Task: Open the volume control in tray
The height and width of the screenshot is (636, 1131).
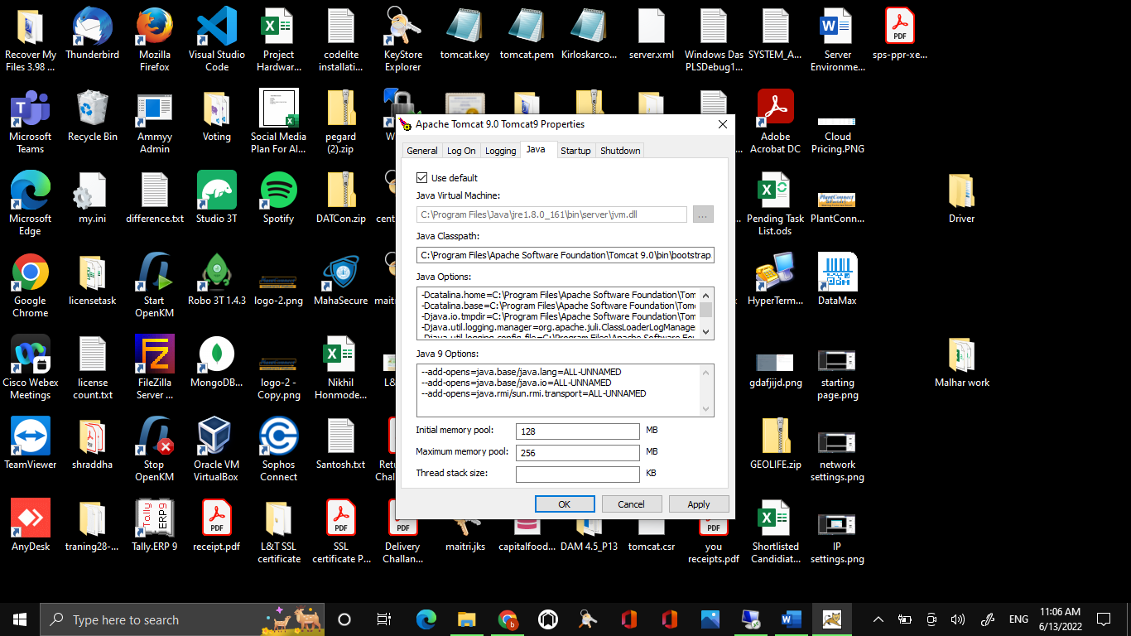Action: pyautogui.click(x=958, y=619)
